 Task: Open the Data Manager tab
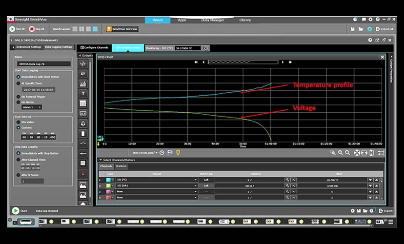click(213, 20)
